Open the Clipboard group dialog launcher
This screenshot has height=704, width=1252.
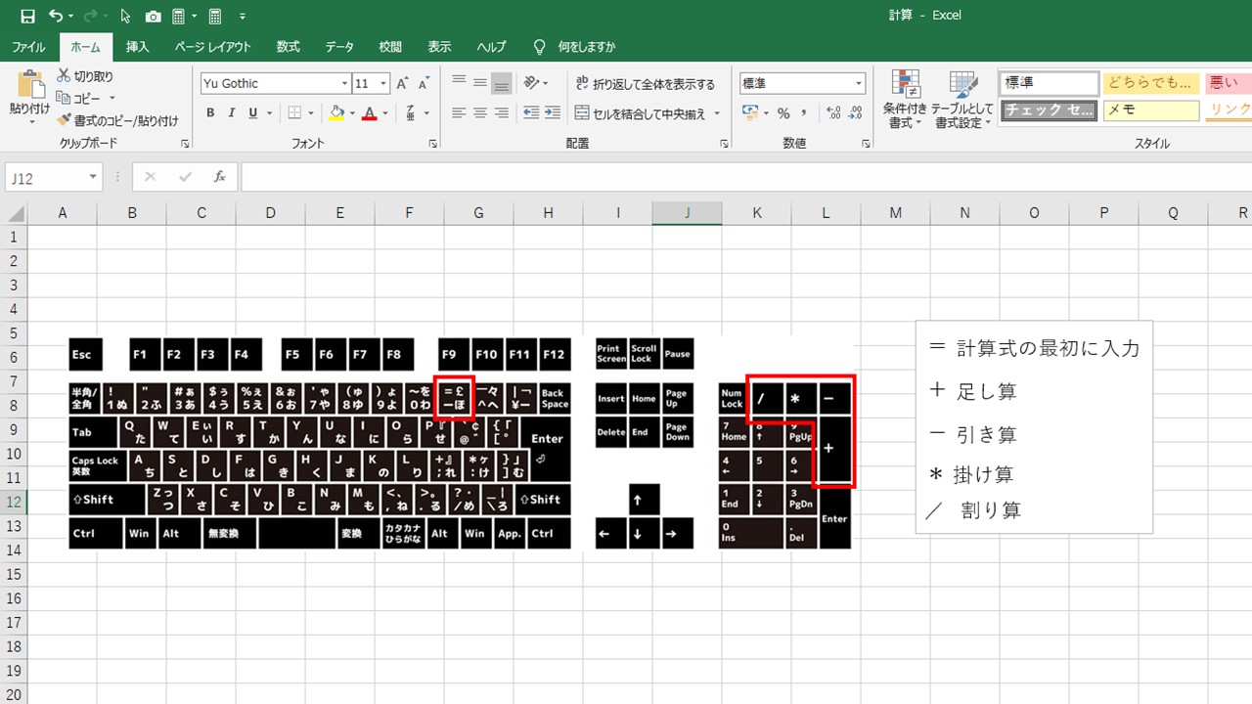tap(185, 144)
